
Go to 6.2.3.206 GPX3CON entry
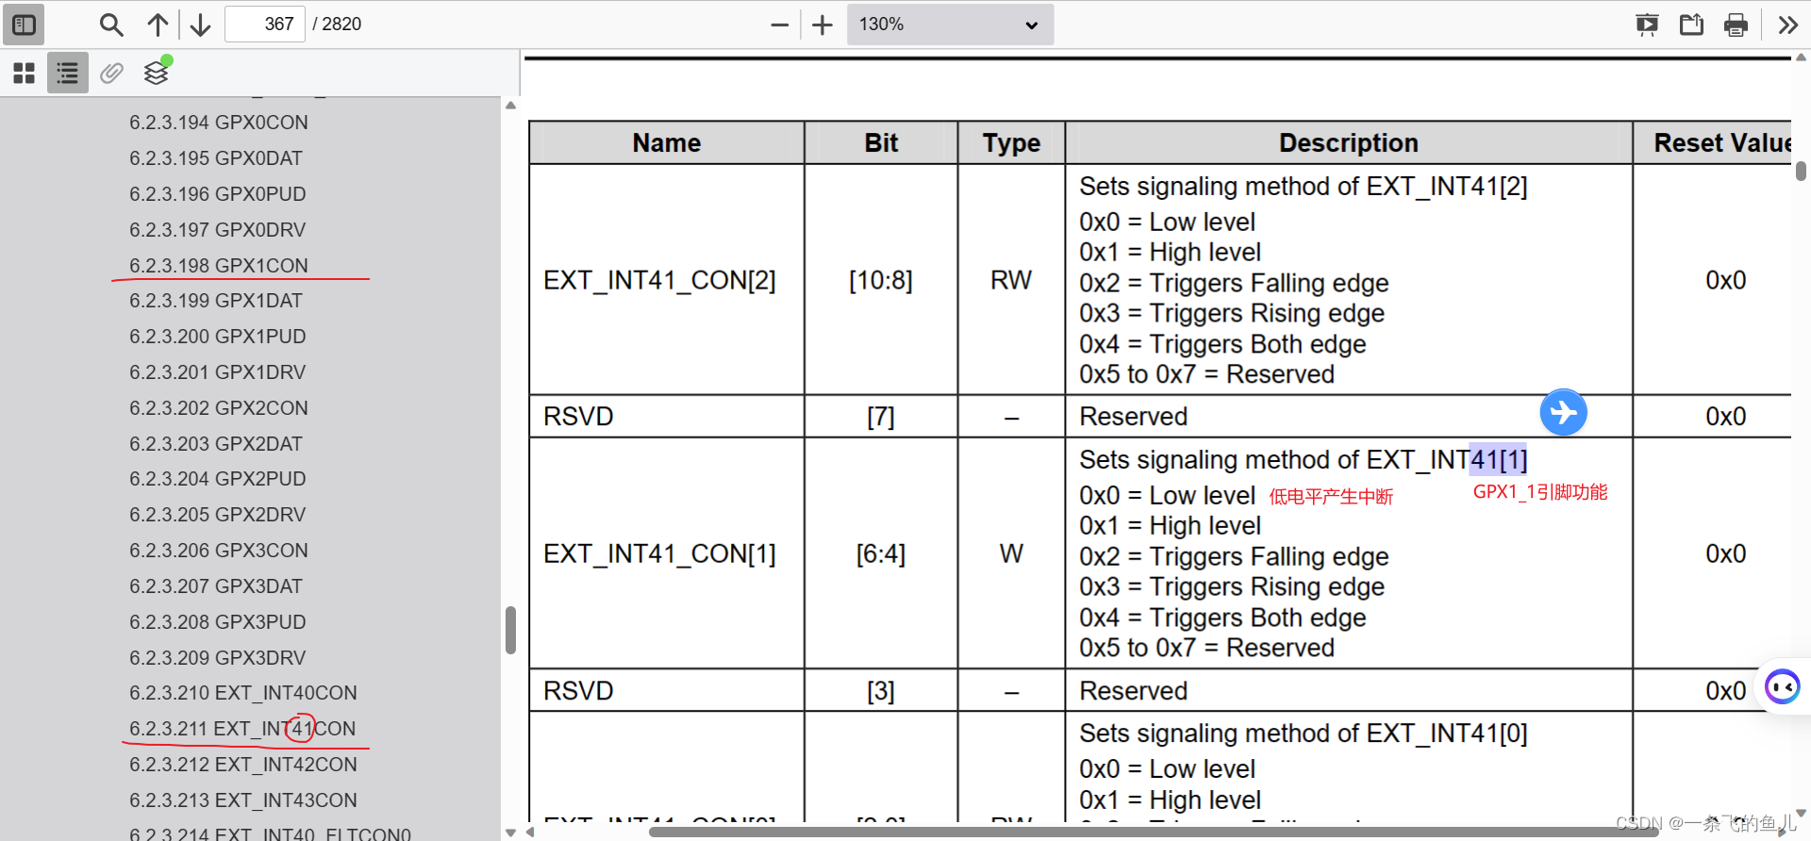(x=219, y=551)
